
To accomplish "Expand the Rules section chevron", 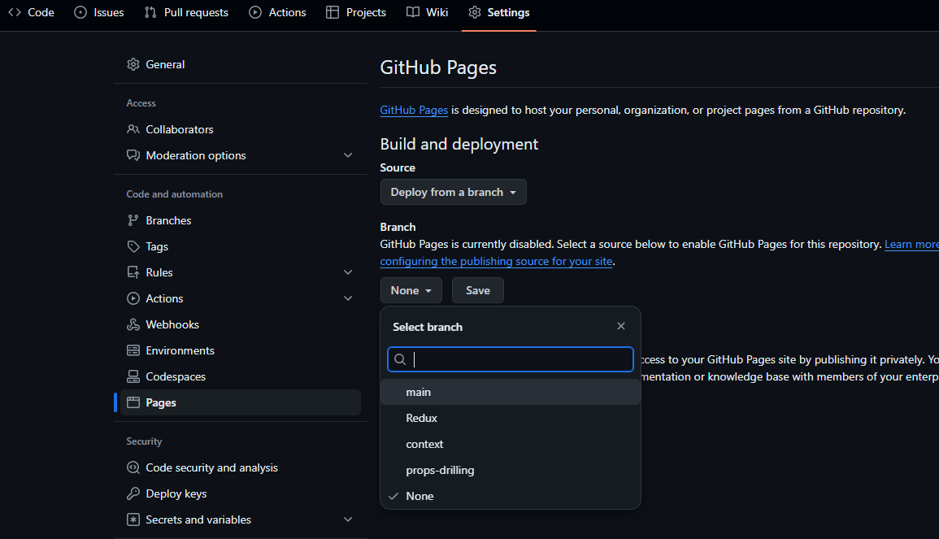I will pyautogui.click(x=348, y=272).
